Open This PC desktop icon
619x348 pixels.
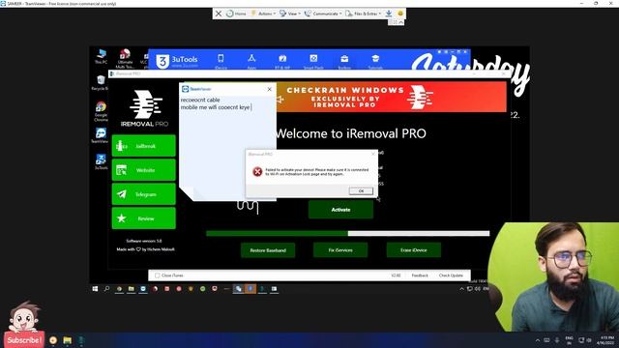[101, 56]
